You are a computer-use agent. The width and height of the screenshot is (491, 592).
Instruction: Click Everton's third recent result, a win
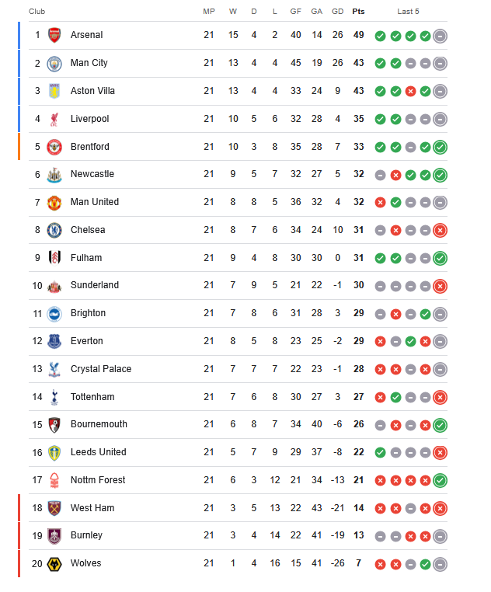410,341
